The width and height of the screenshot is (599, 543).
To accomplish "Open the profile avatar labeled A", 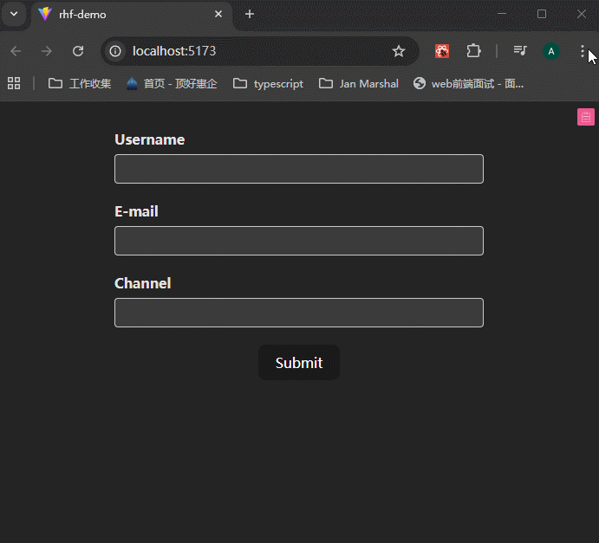I will pos(551,51).
